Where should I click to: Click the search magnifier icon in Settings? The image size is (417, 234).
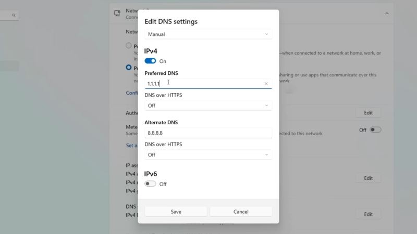pos(14,16)
